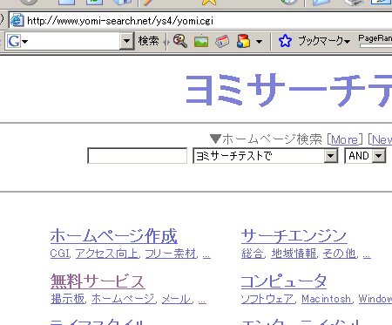Open the ソフトウェア subcategory link
Image resolution: width=392 pixels, height=325 pixels.
pyautogui.click(x=267, y=299)
